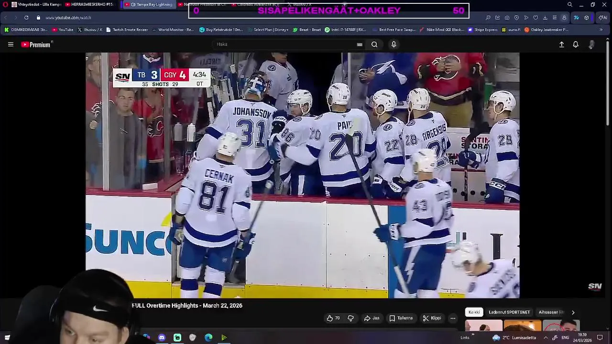The image size is (612, 344).
Task: Go to the YouTube Premium home logo
Action: click(x=37, y=44)
